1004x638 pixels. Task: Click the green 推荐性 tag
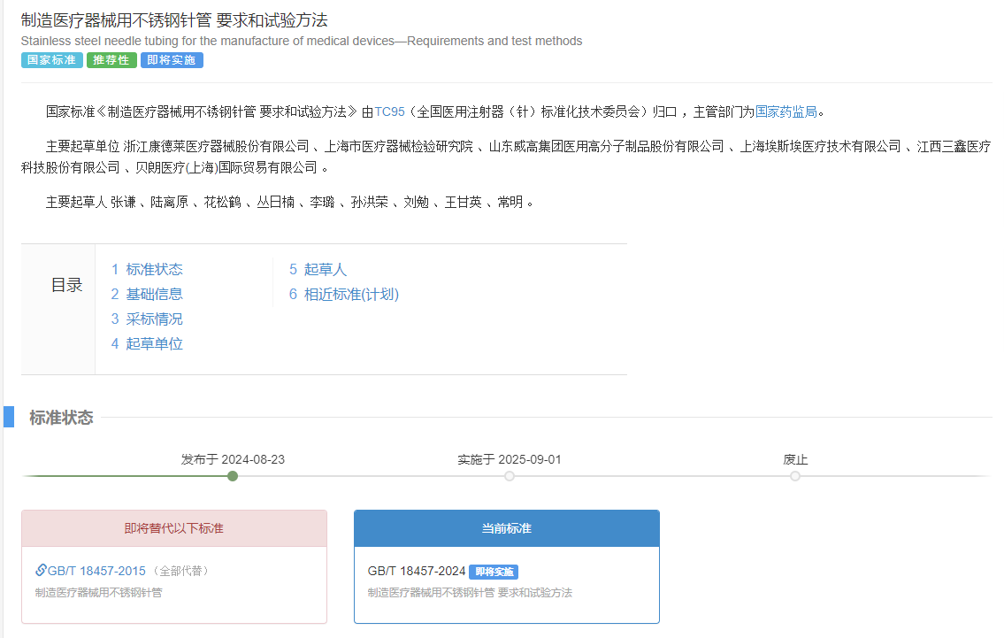111,60
